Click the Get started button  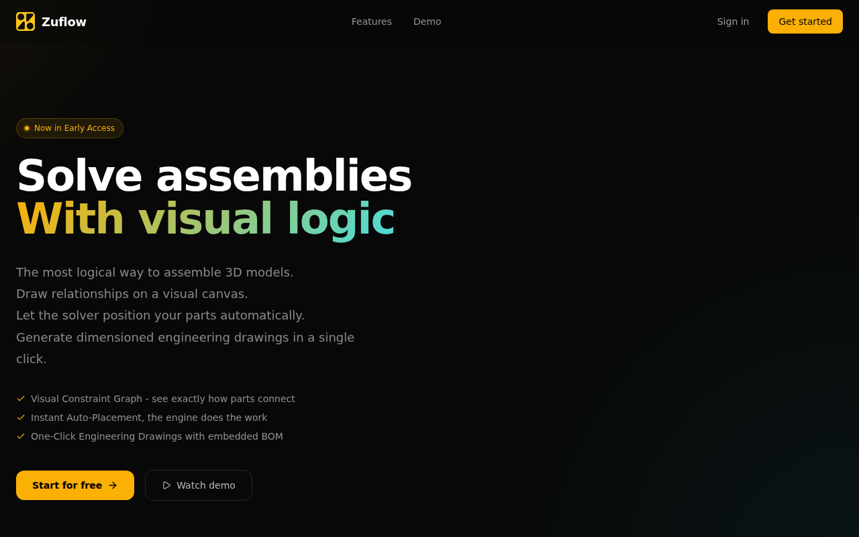click(x=805, y=21)
